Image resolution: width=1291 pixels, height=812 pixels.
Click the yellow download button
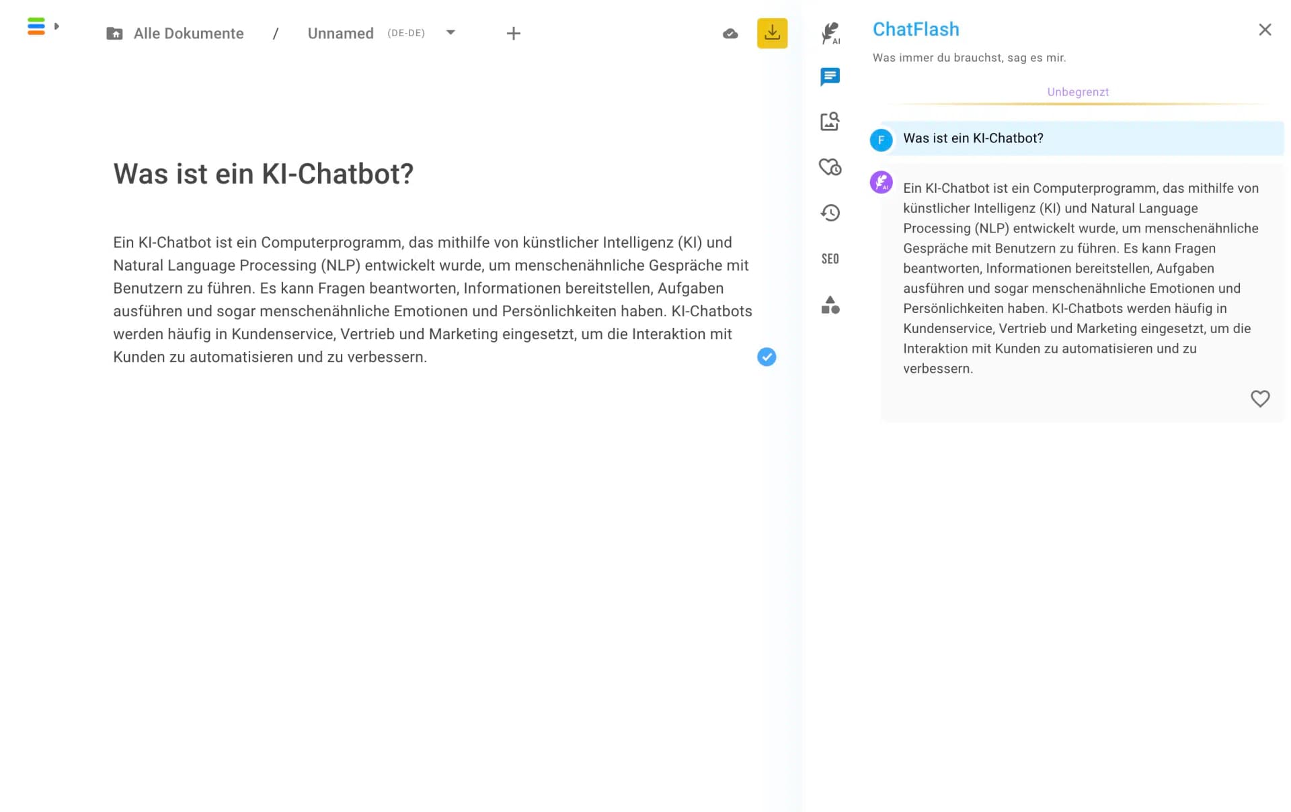click(772, 33)
